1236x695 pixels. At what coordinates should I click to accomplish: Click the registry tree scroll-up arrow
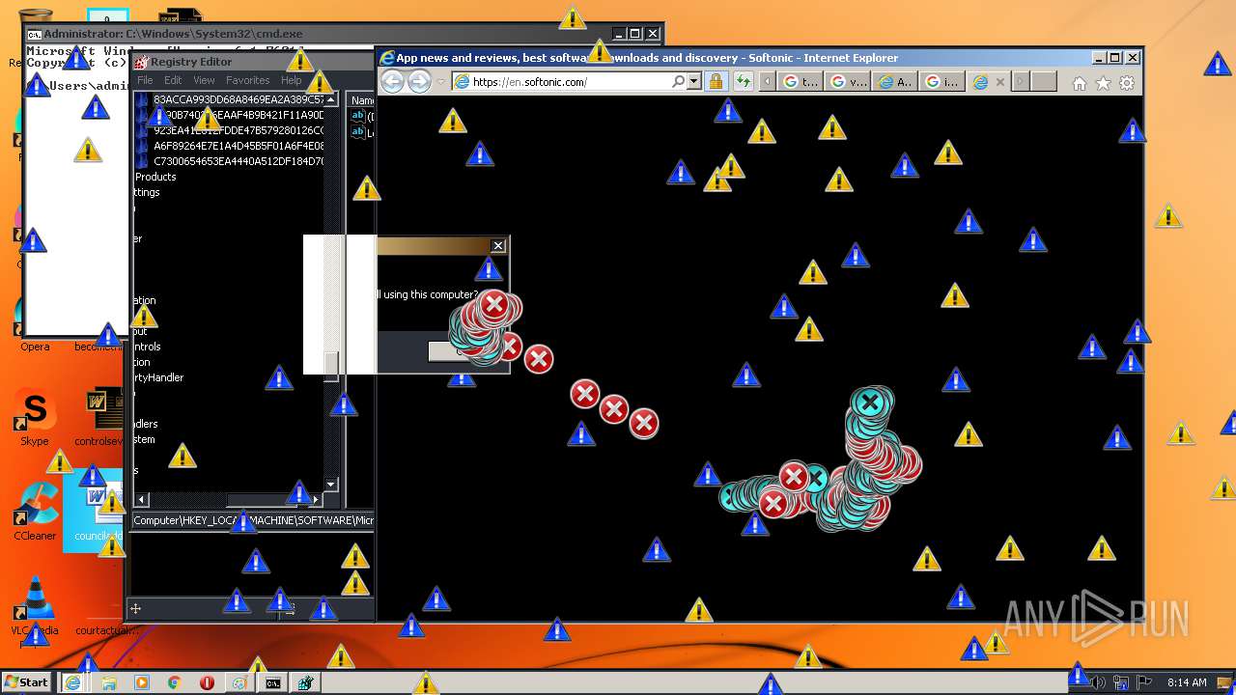pos(331,99)
